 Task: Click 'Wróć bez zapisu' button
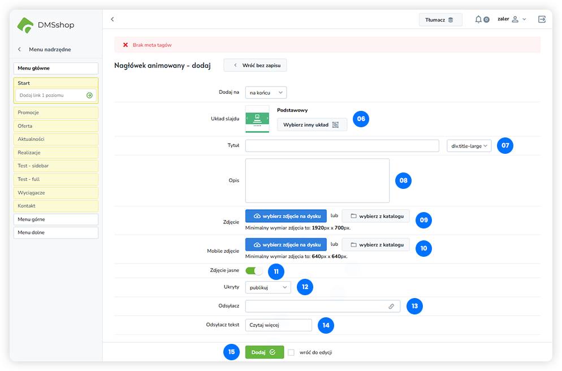point(255,66)
